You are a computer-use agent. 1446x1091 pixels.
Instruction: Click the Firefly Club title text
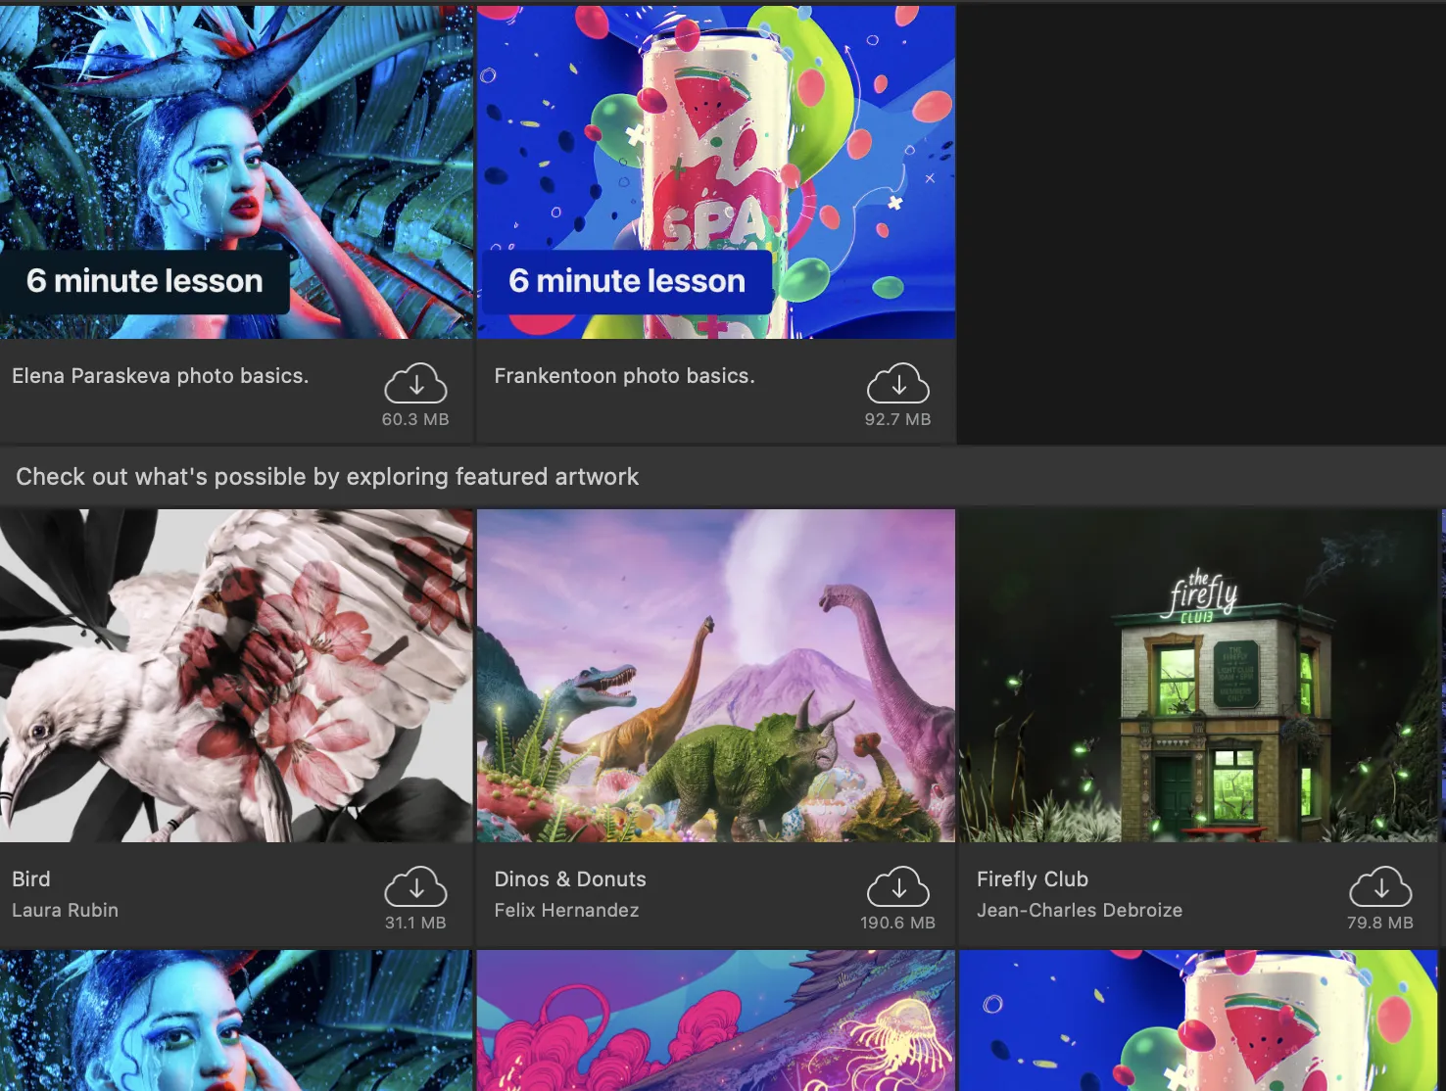click(1033, 879)
